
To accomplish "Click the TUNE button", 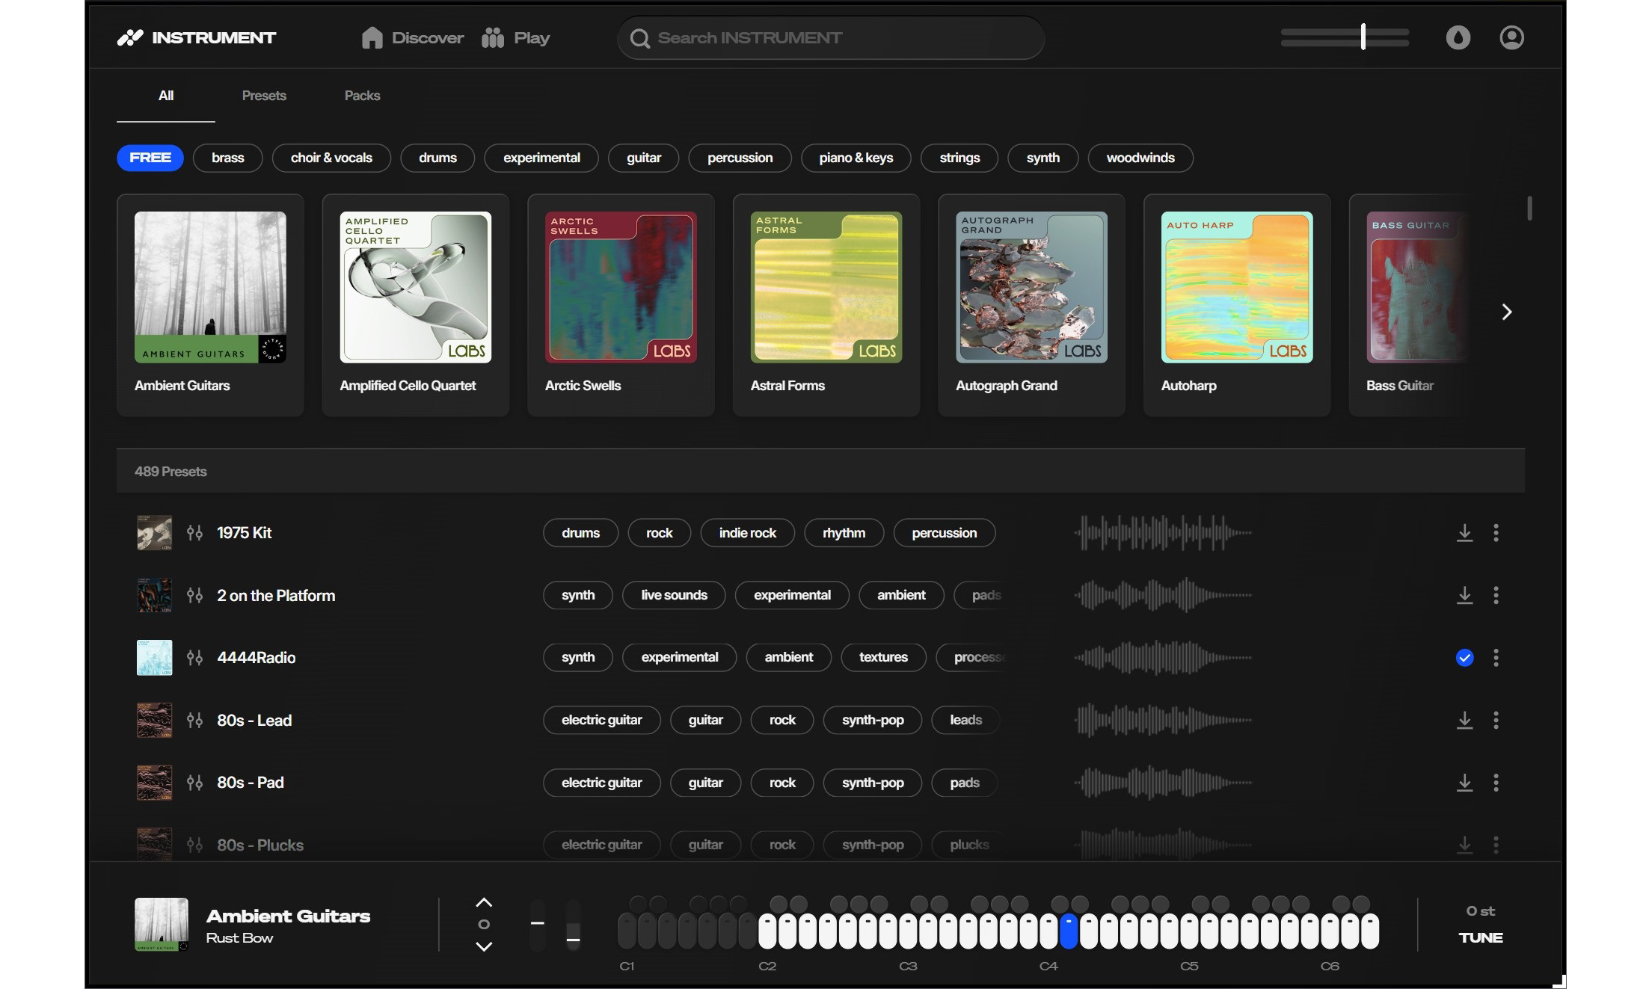I will tap(1480, 937).
